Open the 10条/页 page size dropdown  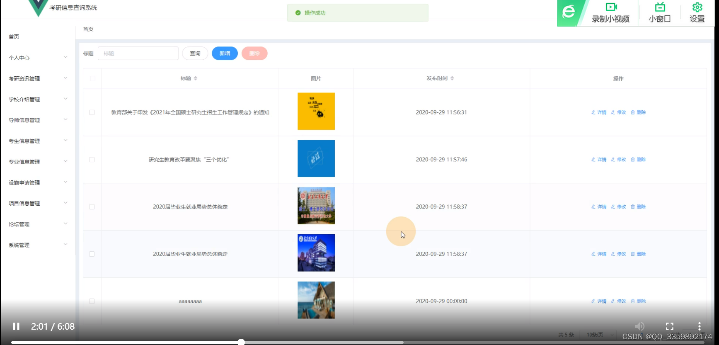[597, 335]
